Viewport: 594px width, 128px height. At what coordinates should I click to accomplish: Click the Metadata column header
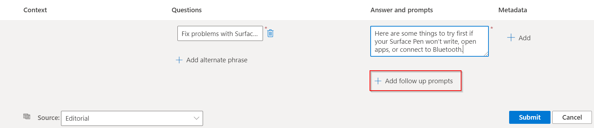point(513,10)
